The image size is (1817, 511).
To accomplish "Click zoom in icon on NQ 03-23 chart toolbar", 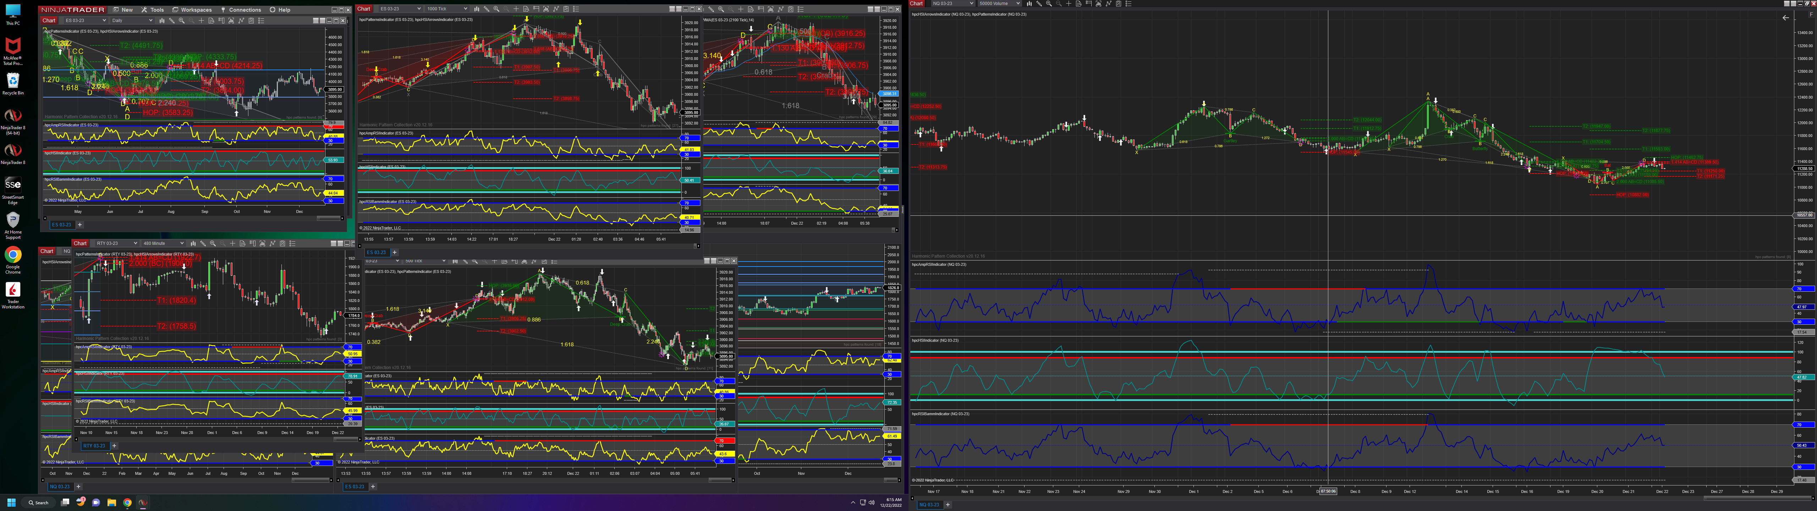I will click(1049, 4).
